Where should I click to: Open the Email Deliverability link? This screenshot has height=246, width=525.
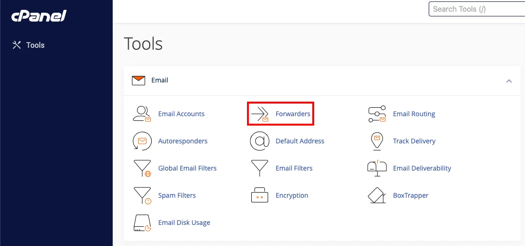[x=422, y=168]
